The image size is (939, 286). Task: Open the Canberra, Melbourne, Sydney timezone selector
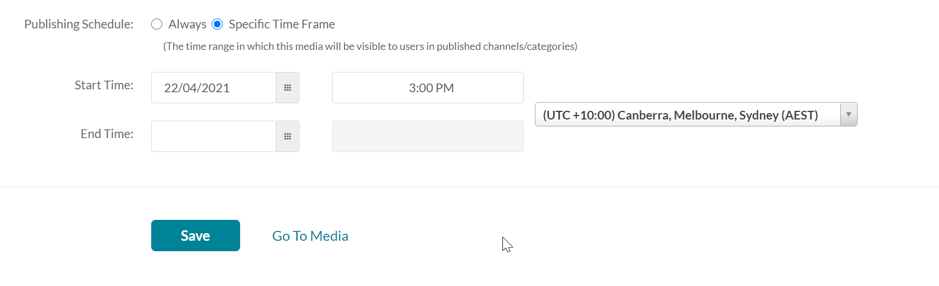pos(696,114)
